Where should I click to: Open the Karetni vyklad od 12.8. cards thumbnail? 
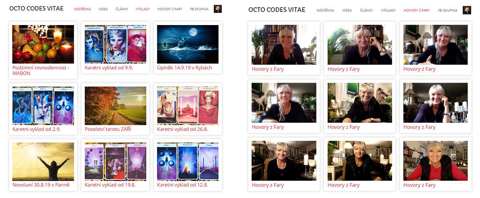click(188, 162)
